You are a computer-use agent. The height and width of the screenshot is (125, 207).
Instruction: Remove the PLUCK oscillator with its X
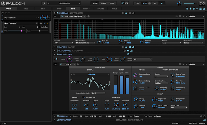point(74,64)
